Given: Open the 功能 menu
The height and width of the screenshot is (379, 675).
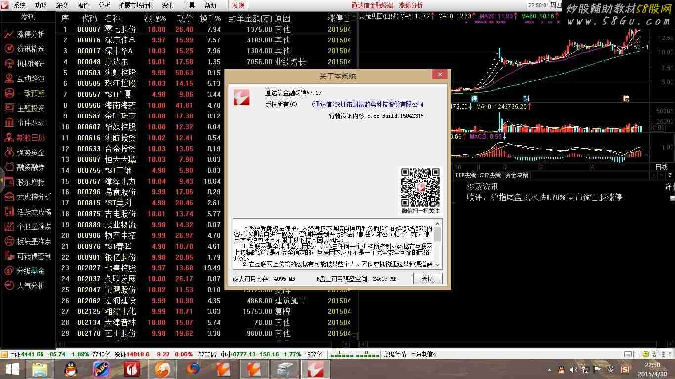Looking at the screenshot, I should 41,5.
